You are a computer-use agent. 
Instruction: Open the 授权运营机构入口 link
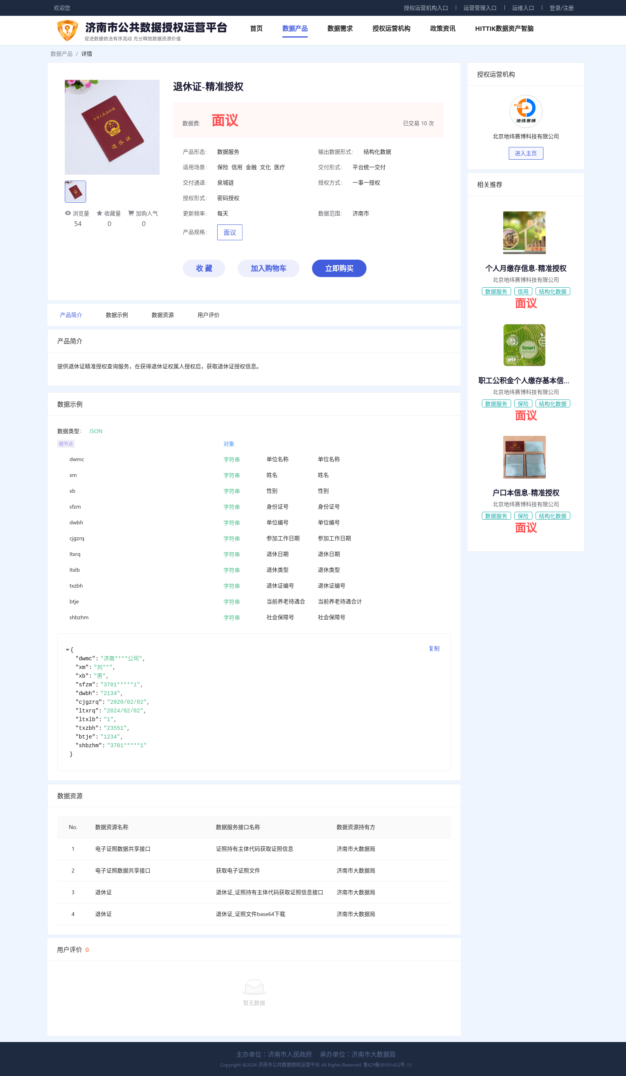point(426,8)
